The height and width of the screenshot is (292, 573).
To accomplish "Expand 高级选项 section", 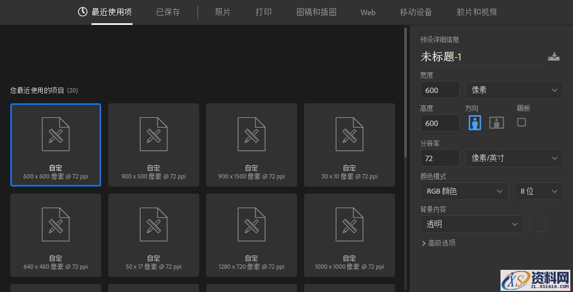I will pos(438,243).
